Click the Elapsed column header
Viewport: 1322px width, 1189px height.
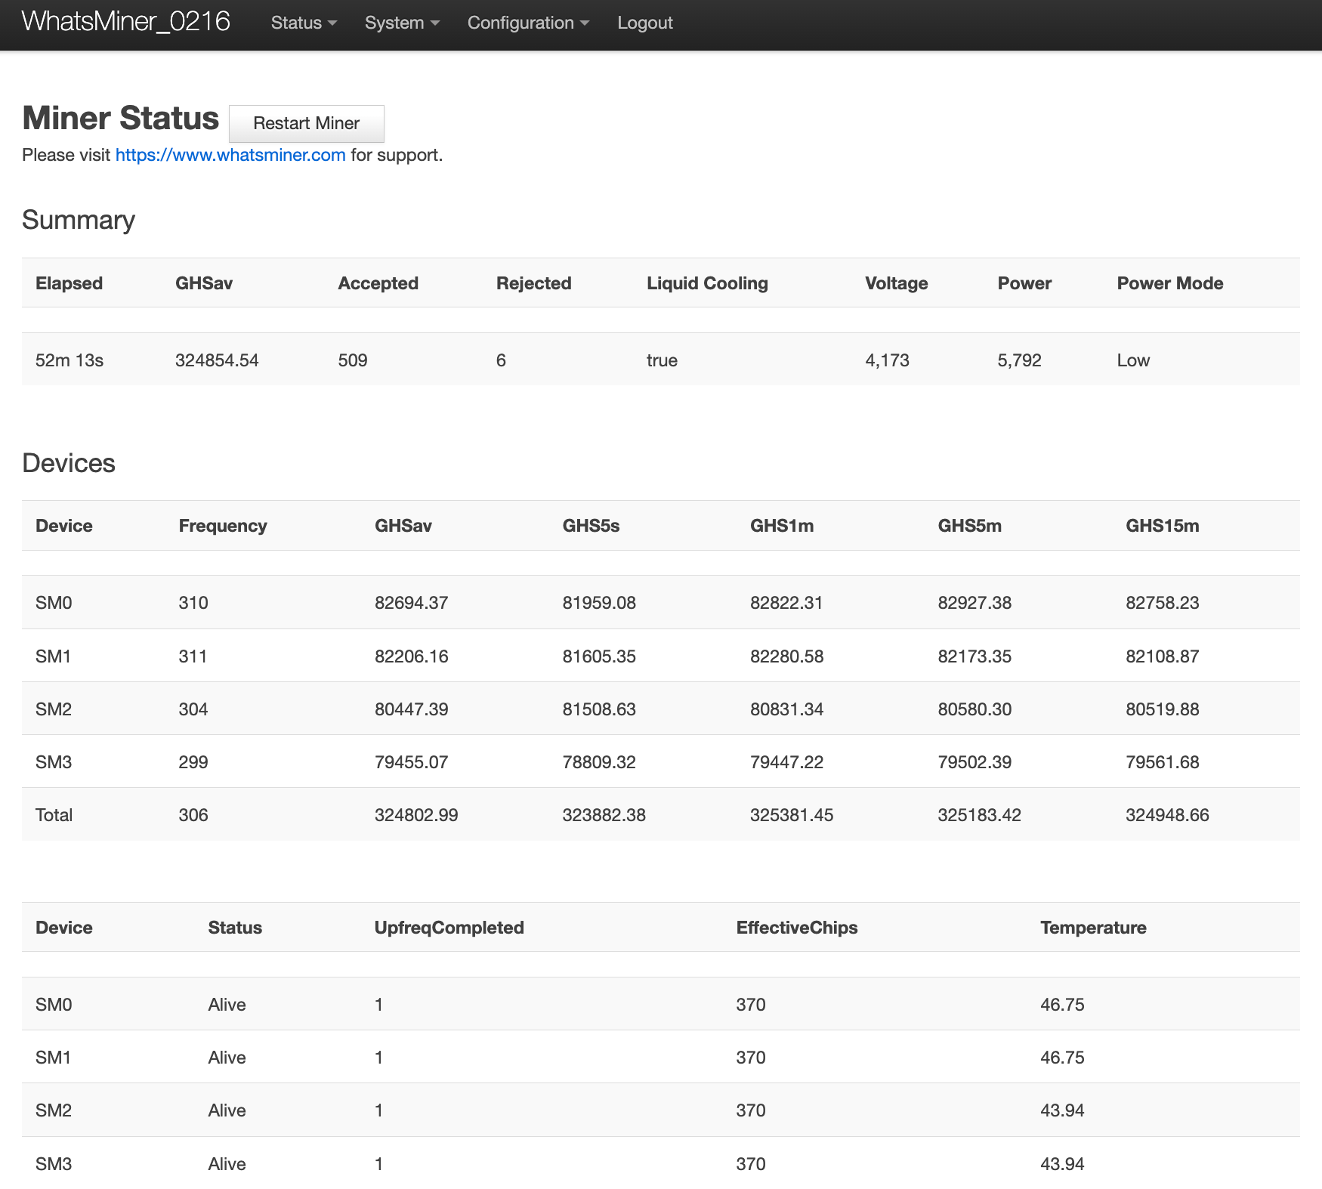[69, 283]
